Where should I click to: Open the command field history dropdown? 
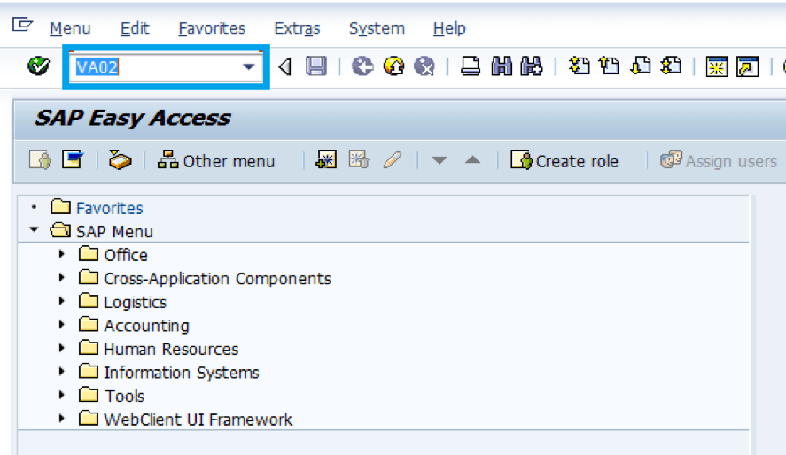(249, 66)
